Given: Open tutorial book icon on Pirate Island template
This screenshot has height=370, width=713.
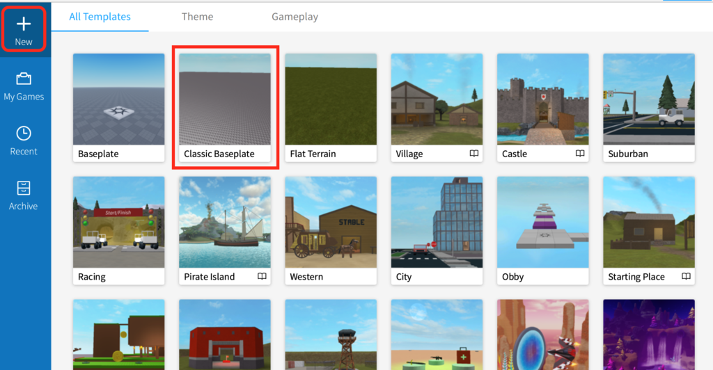Looking at the screenshot, I should [x=262, y=277].
